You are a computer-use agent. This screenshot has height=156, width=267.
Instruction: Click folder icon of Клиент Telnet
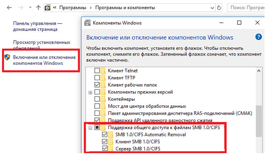pos(103,71)
